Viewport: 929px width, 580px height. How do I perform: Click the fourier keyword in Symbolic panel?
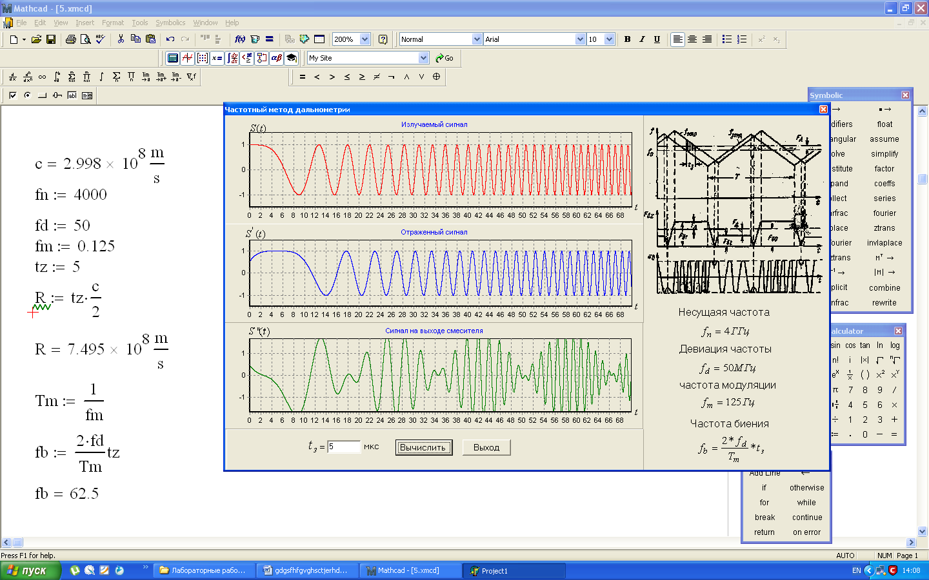coord(884,213)
